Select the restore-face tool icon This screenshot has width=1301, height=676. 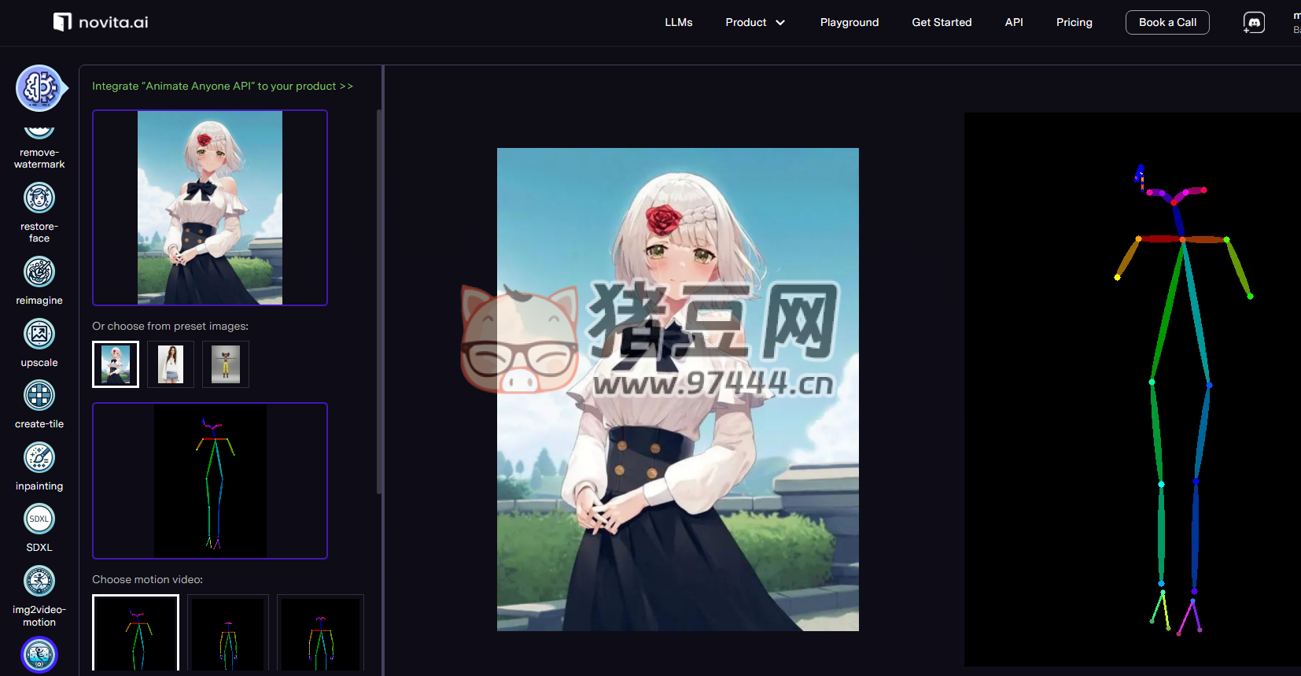(39, 198)
